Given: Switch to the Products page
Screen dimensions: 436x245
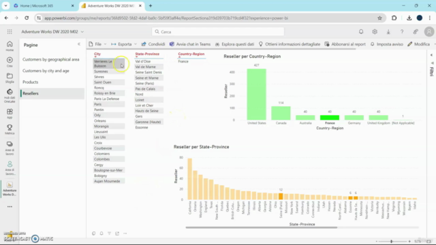Looking at the screenshot, I should pyautogui.click(x=30, y=82).
